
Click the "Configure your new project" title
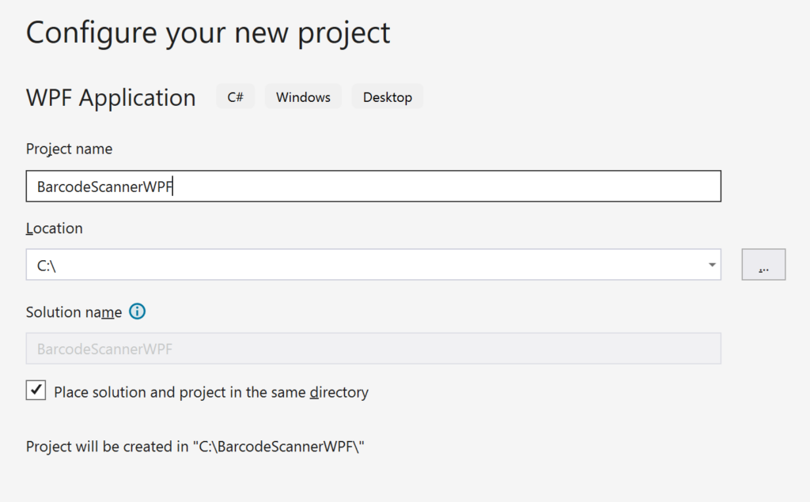coord(208,32)
